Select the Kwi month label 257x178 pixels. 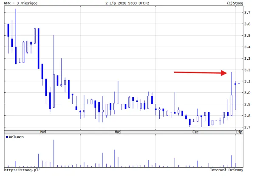click(x=43, y=132)
